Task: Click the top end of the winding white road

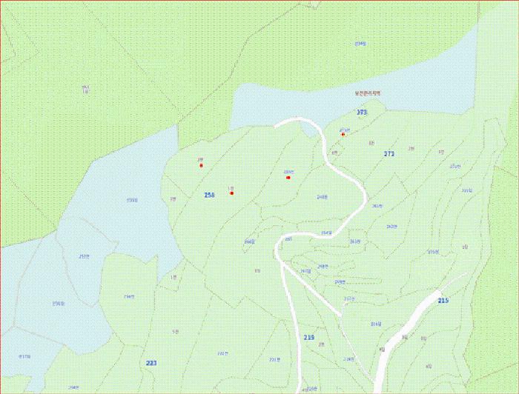Action: (x=279, y=124)
